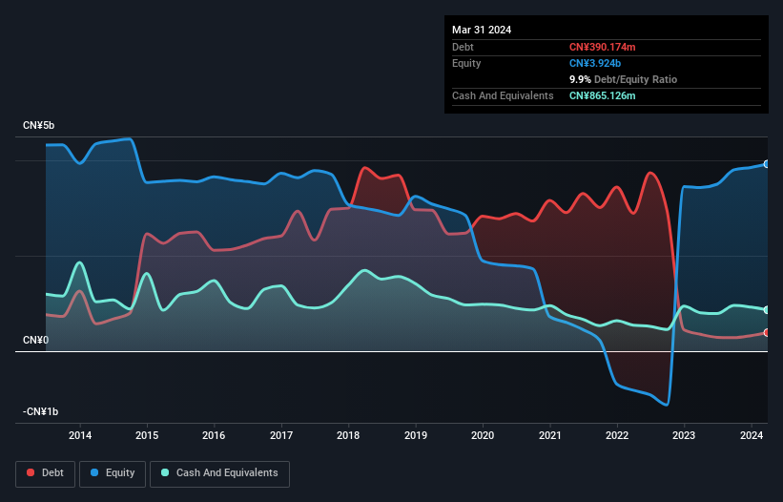This screenshot has width=783, height=502.
Task: Toggle the Equity legend button
Action: pos(113,473)
